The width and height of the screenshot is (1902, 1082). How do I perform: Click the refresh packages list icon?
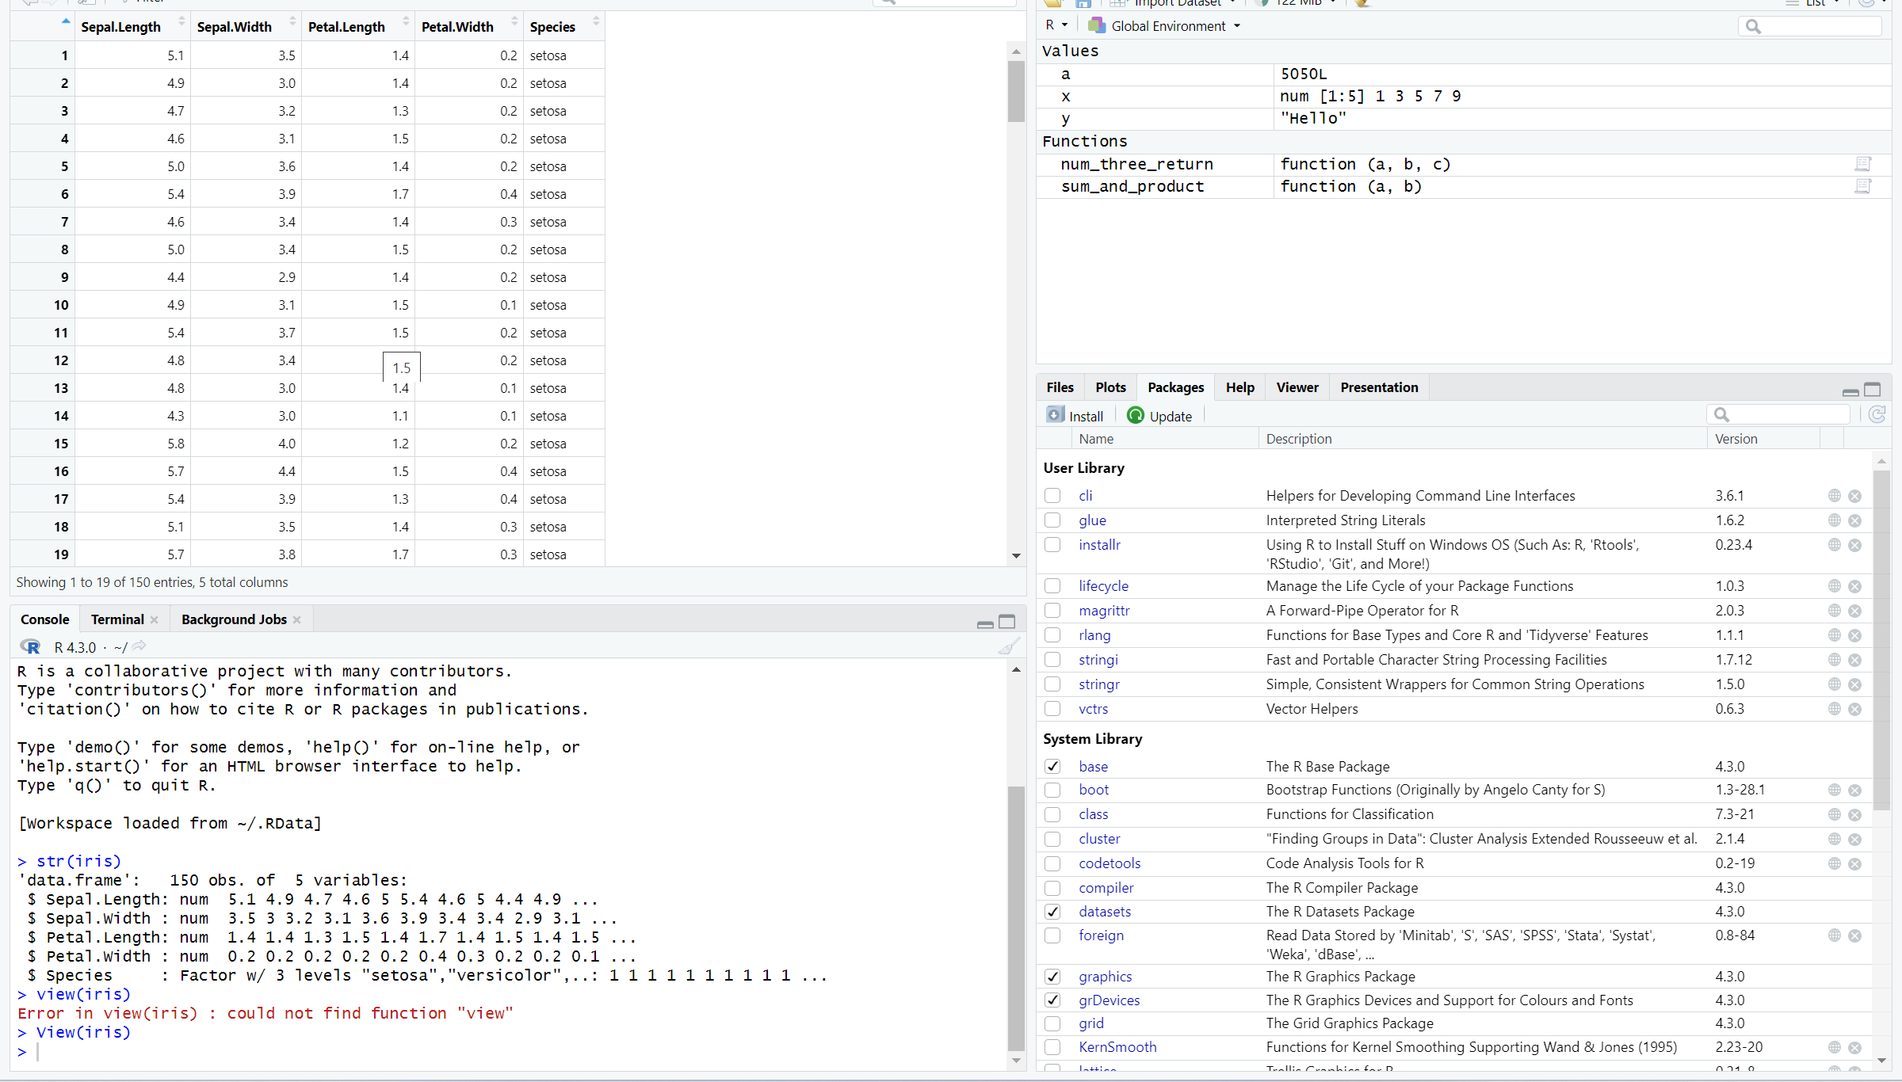tap(1877, 414)
